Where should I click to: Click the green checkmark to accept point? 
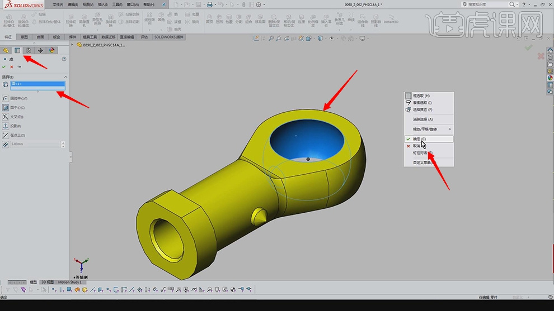pos(4,66)
